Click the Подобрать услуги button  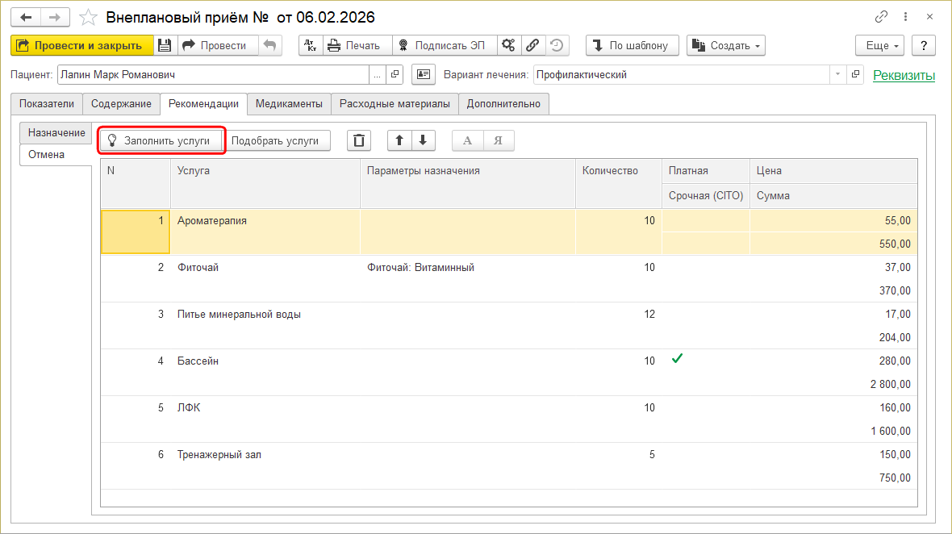[x=278, y=141]
